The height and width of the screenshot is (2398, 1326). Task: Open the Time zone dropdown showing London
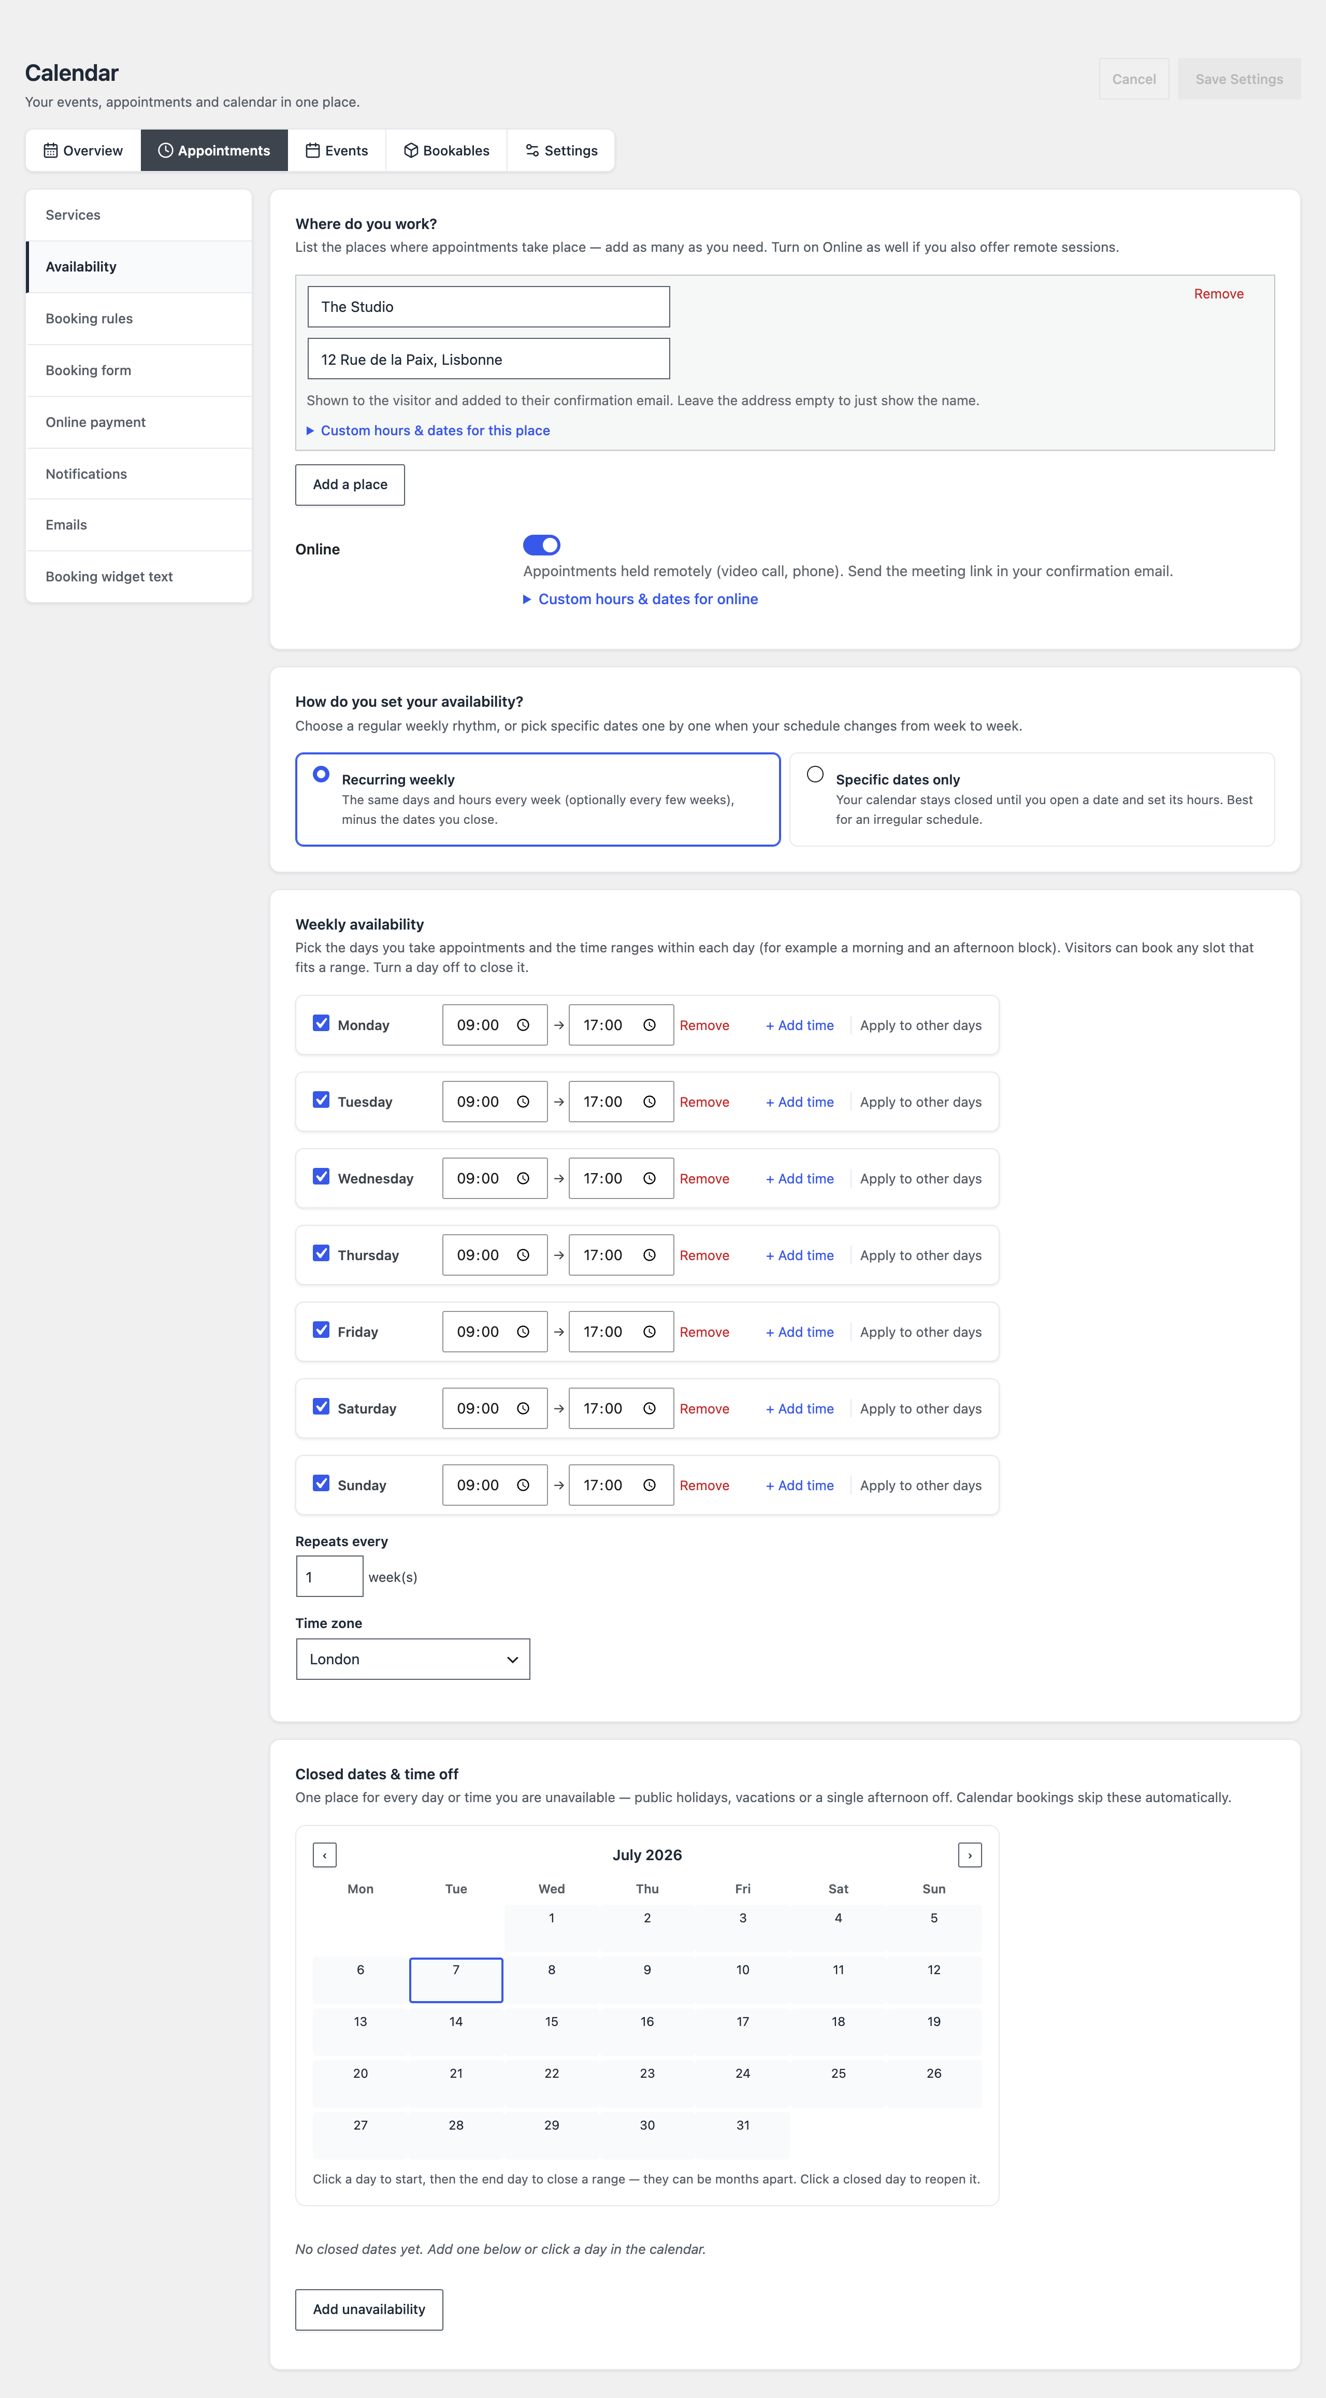[413, 1659]
